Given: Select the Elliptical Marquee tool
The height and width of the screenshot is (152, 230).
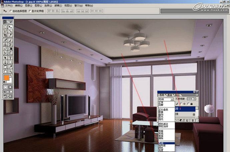Looking at the screenshot, I should (x=5, y=27).
